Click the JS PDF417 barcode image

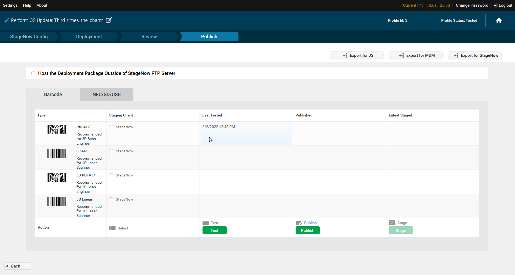(x=57, y=178)
